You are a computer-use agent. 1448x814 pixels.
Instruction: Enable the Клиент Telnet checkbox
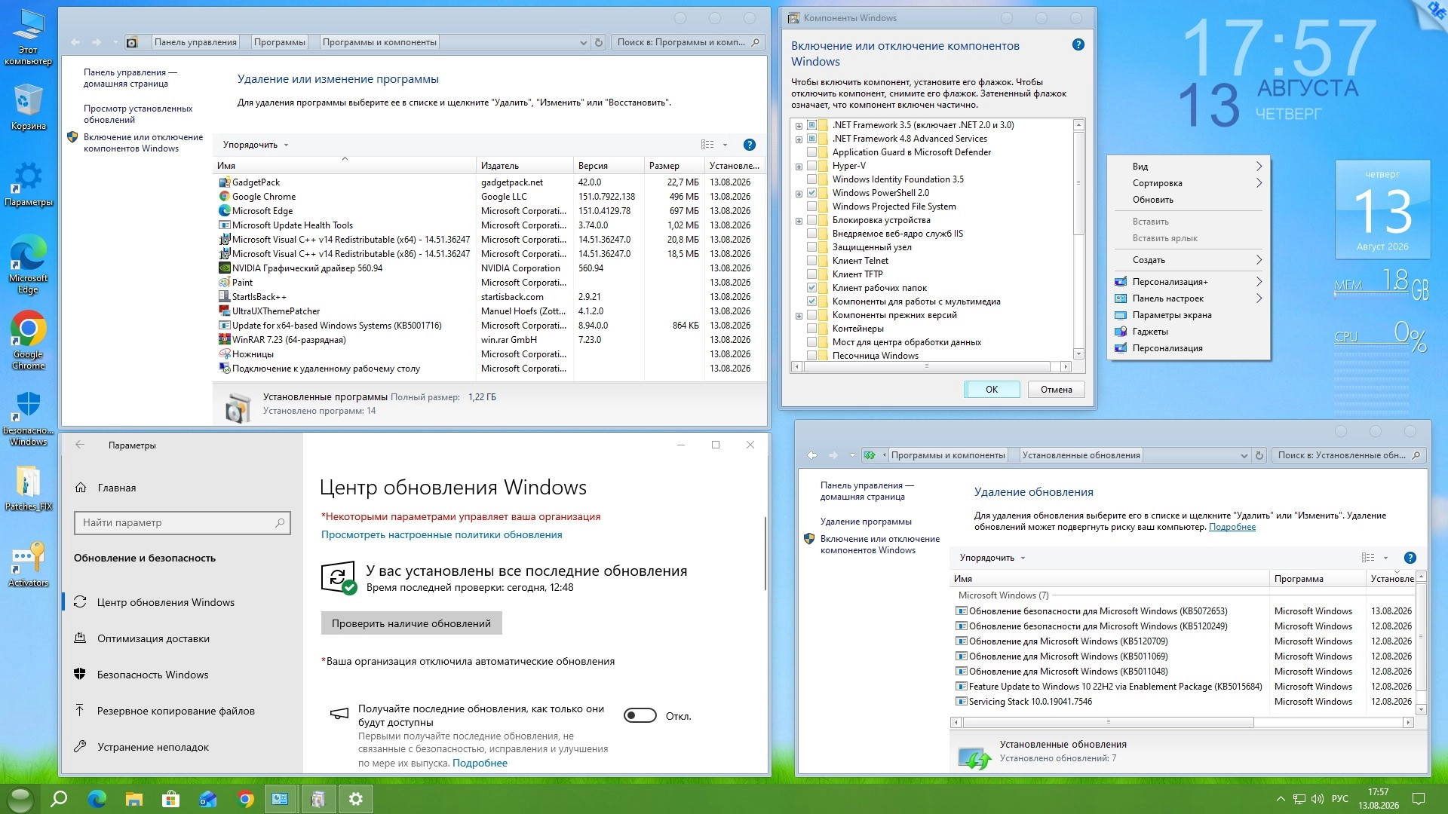(x=812, y=261)
